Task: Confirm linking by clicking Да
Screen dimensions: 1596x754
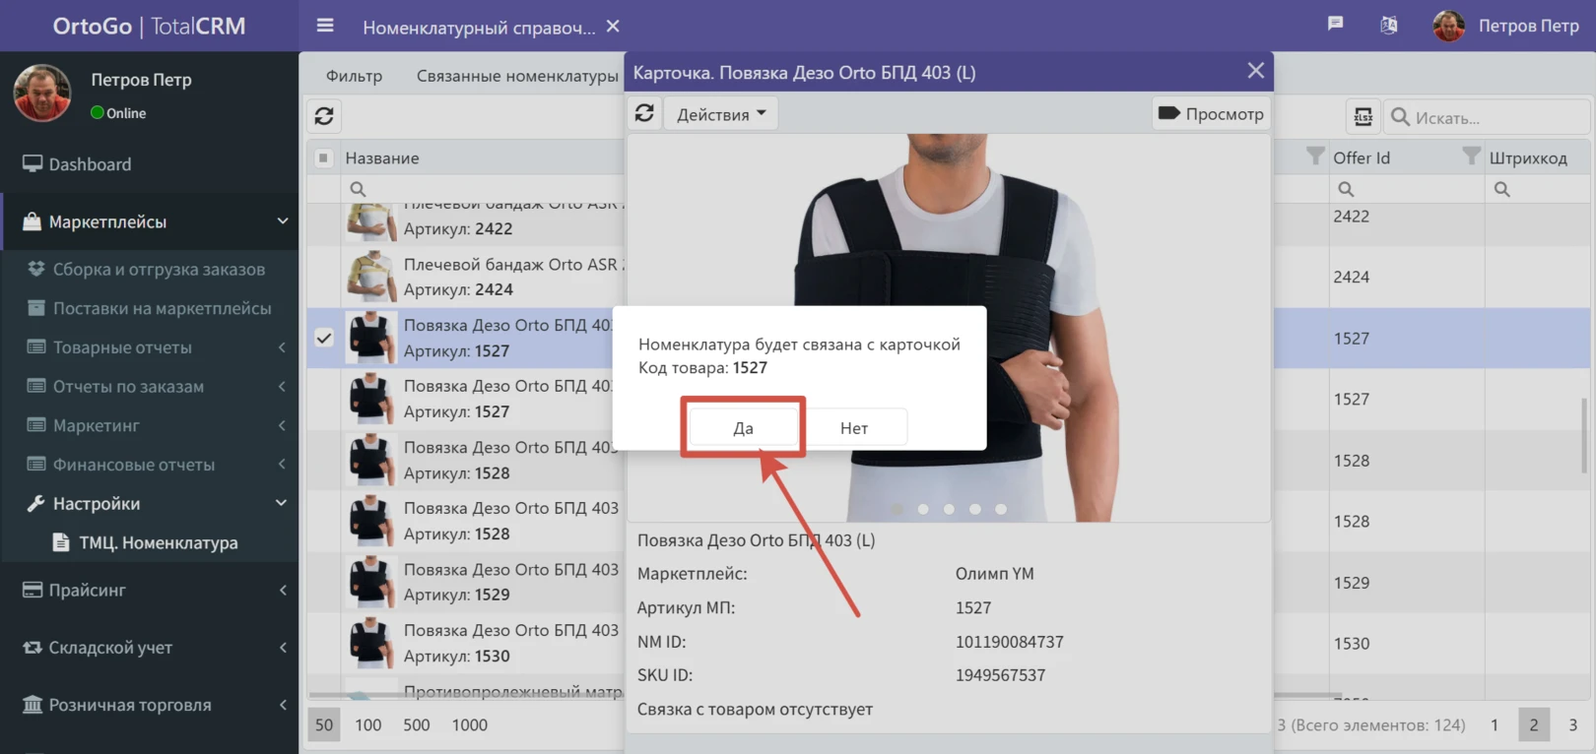Action: [x=743, y=428]
